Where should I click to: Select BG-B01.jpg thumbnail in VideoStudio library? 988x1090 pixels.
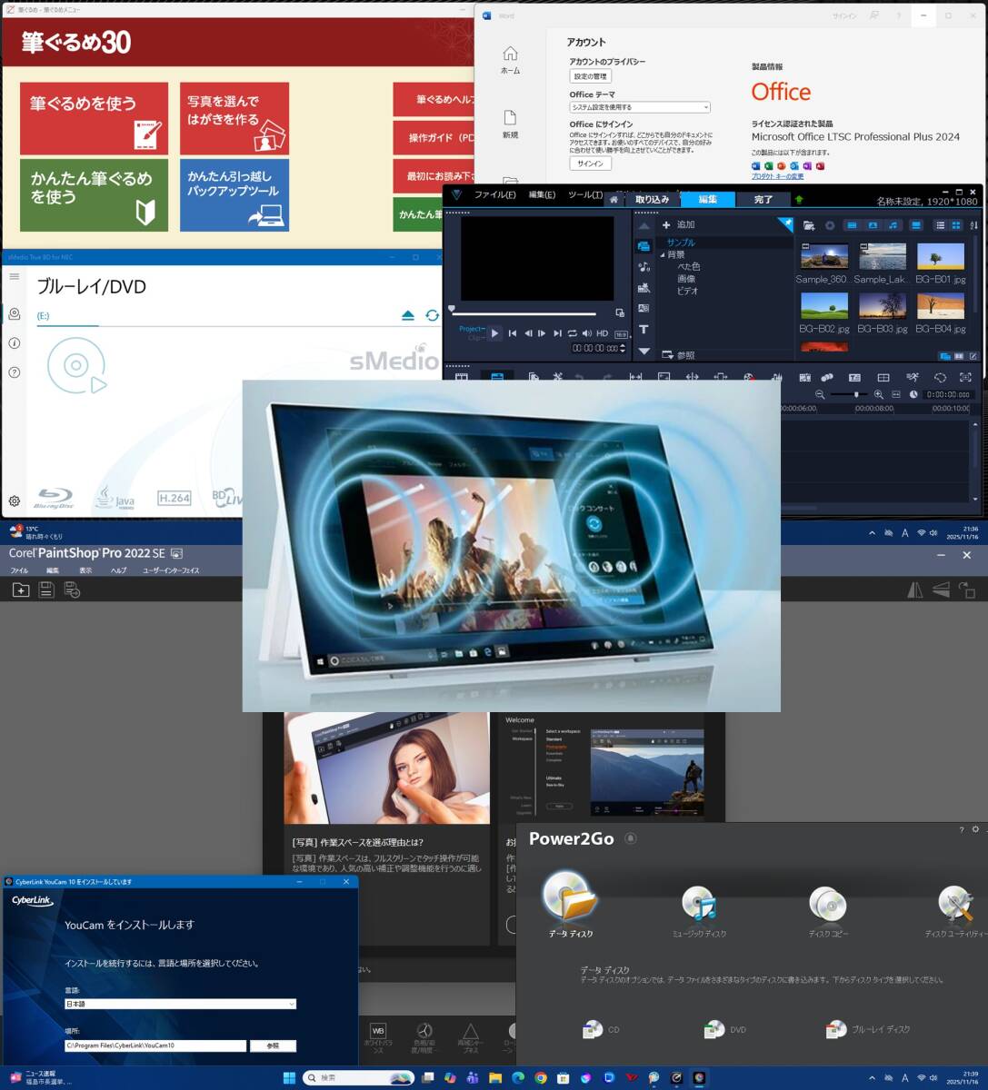pos(941,257)
